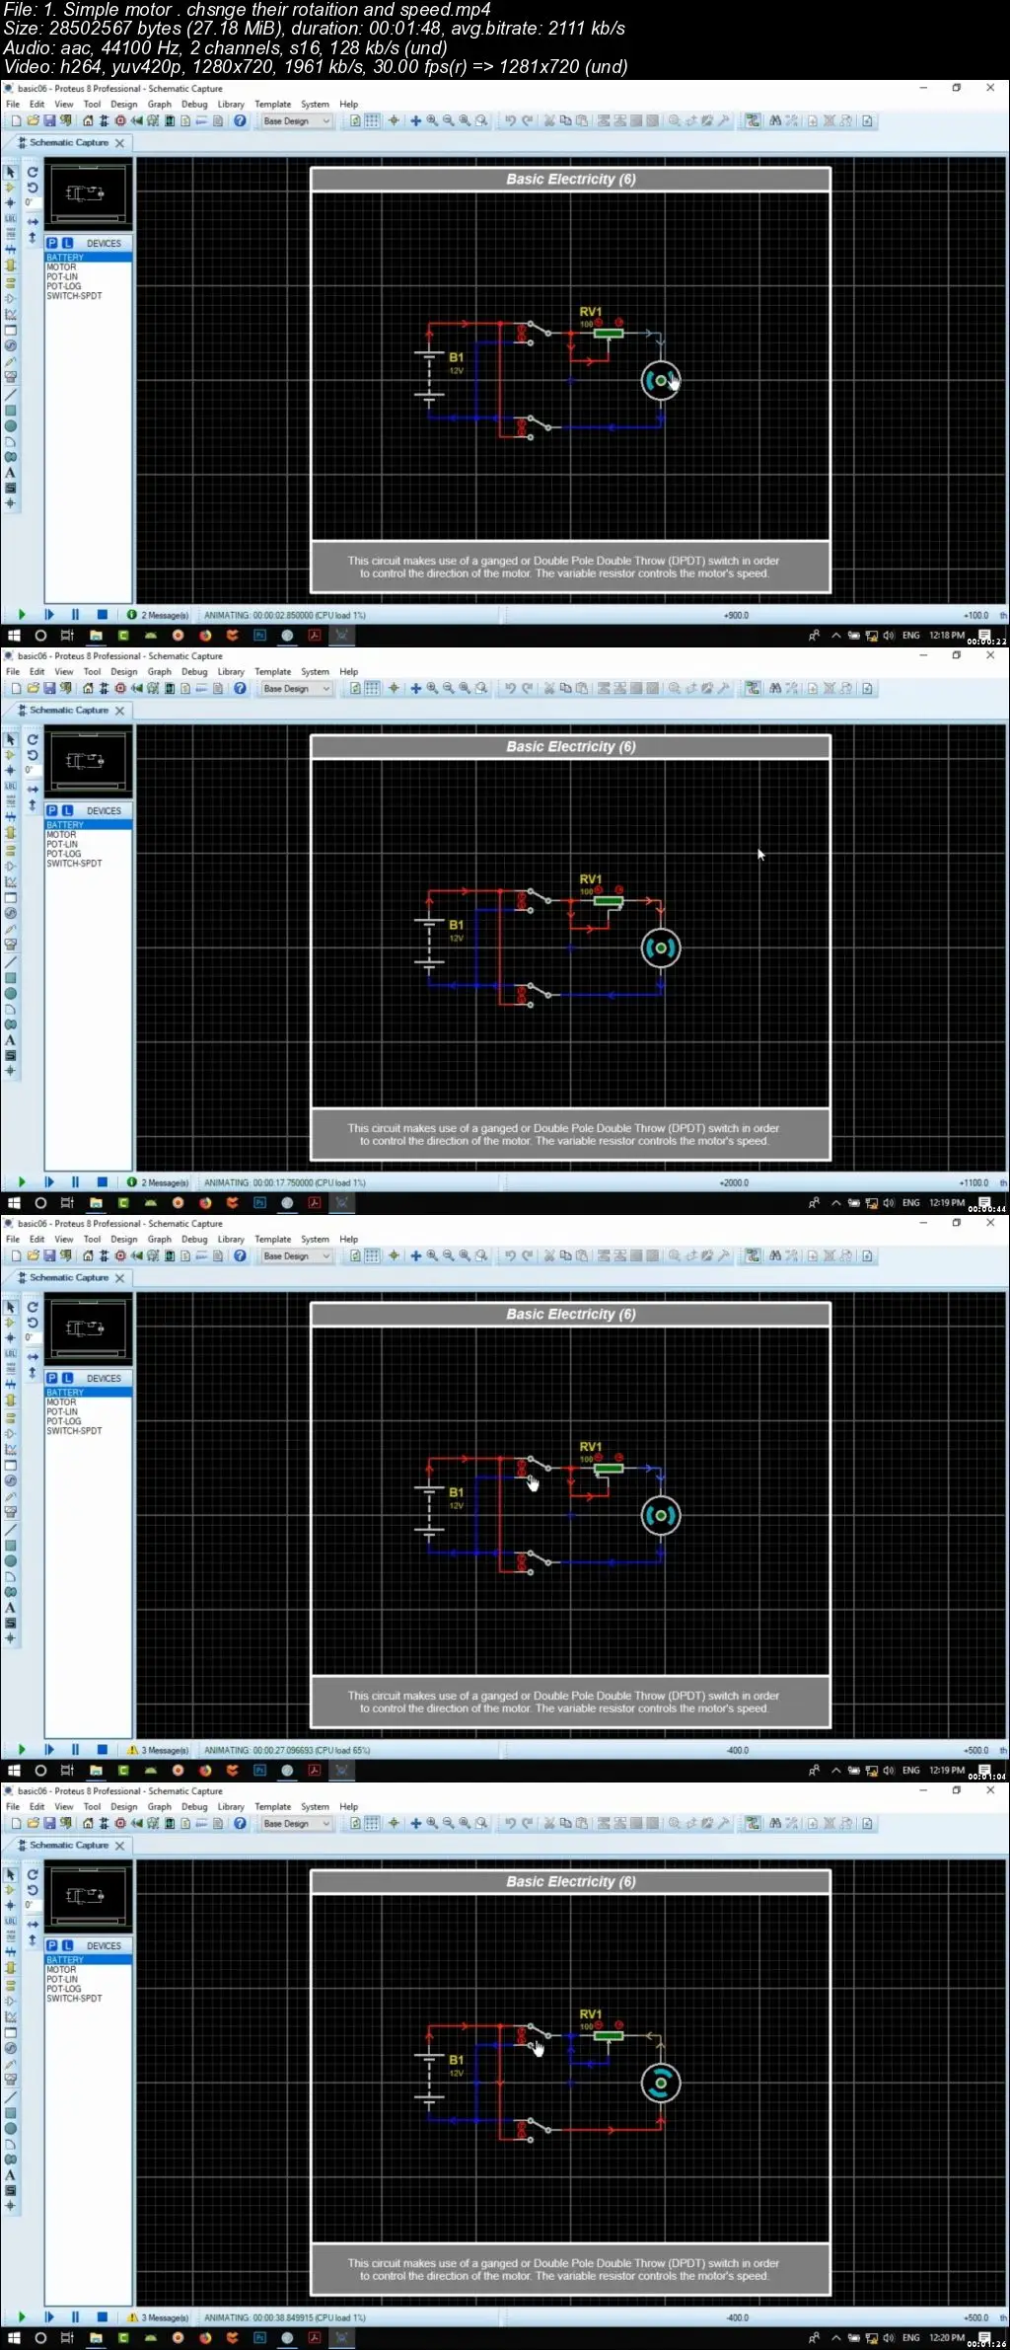Viewport: 1010px width, 2350px height.
Task: Select MOTOR in first frame device list
Action: pos(88,267)
